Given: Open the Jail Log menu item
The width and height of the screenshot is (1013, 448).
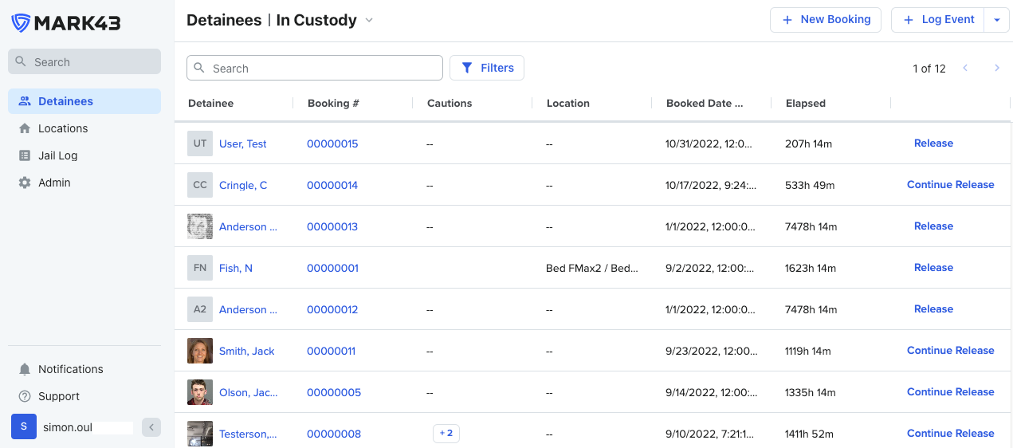Looking at the screenshot, I should 57,155.
